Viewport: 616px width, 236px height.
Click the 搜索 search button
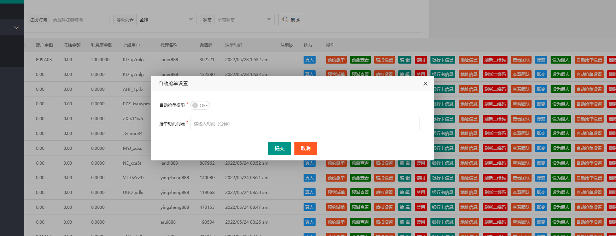pos(291,19)
